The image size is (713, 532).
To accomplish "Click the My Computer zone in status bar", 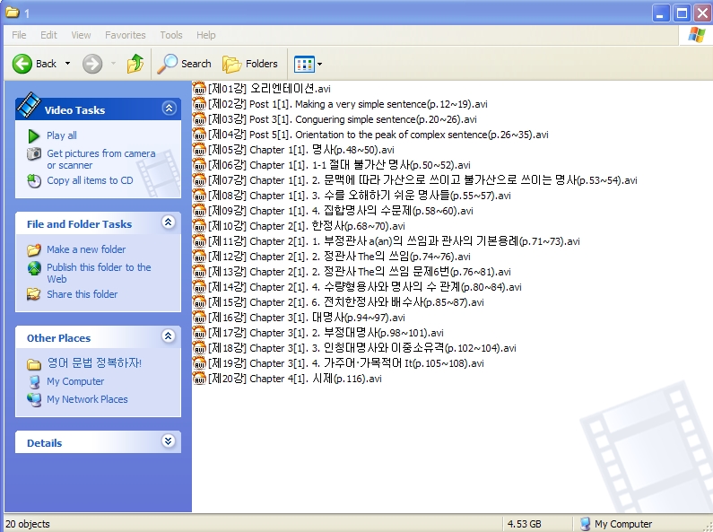I will 616,524.
